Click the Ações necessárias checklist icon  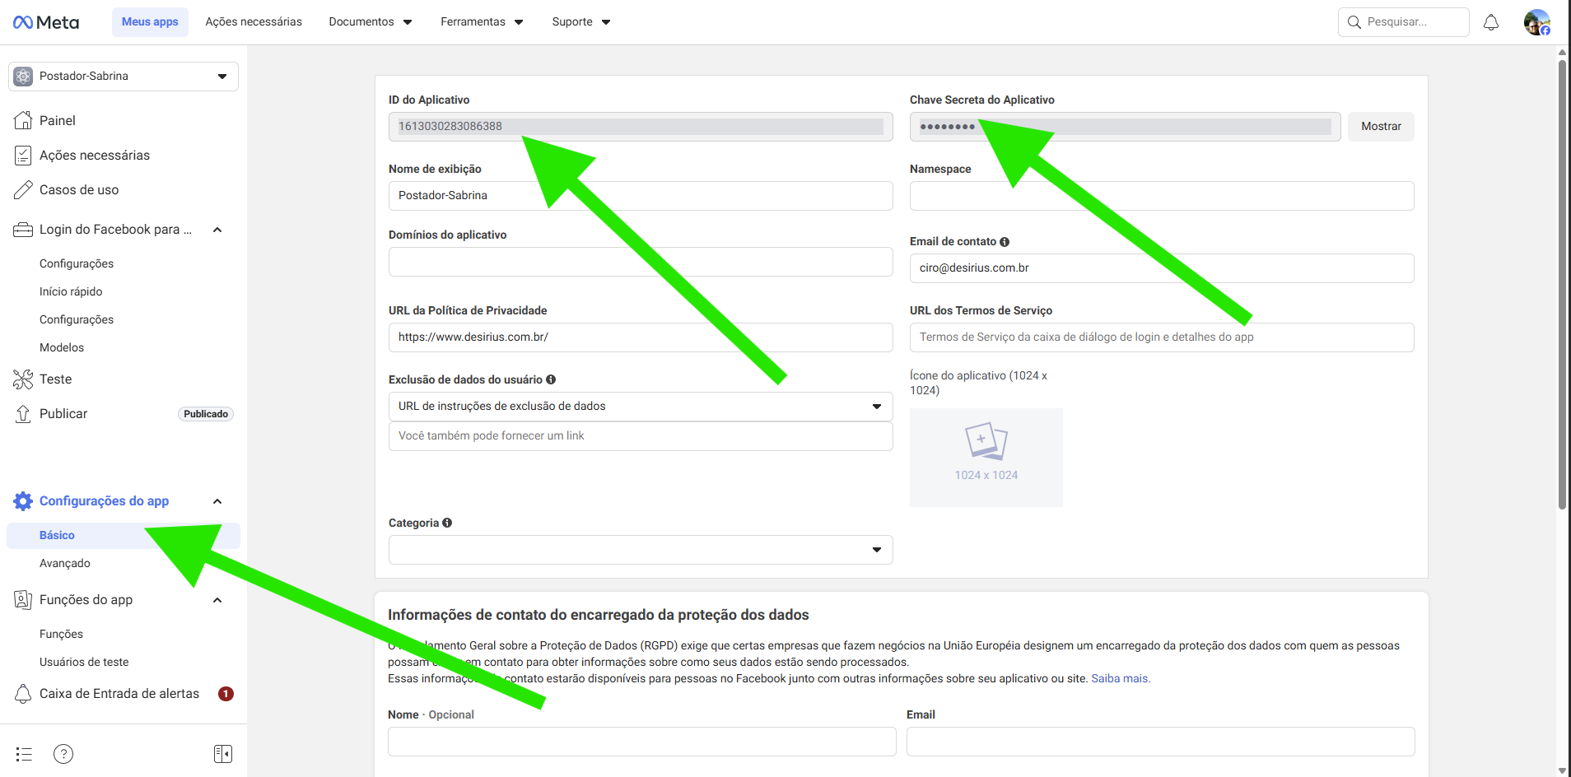pos(23,155)
